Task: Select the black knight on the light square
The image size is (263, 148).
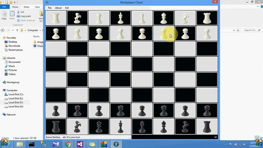Action: 77,127
